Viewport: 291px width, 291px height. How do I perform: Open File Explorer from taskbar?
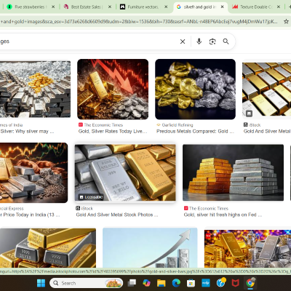[161, 283]
